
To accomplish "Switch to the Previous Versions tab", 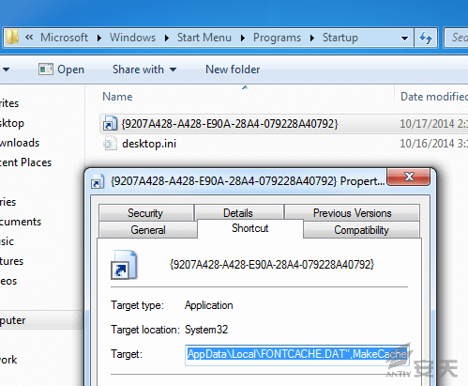I will tap(353, 213).
